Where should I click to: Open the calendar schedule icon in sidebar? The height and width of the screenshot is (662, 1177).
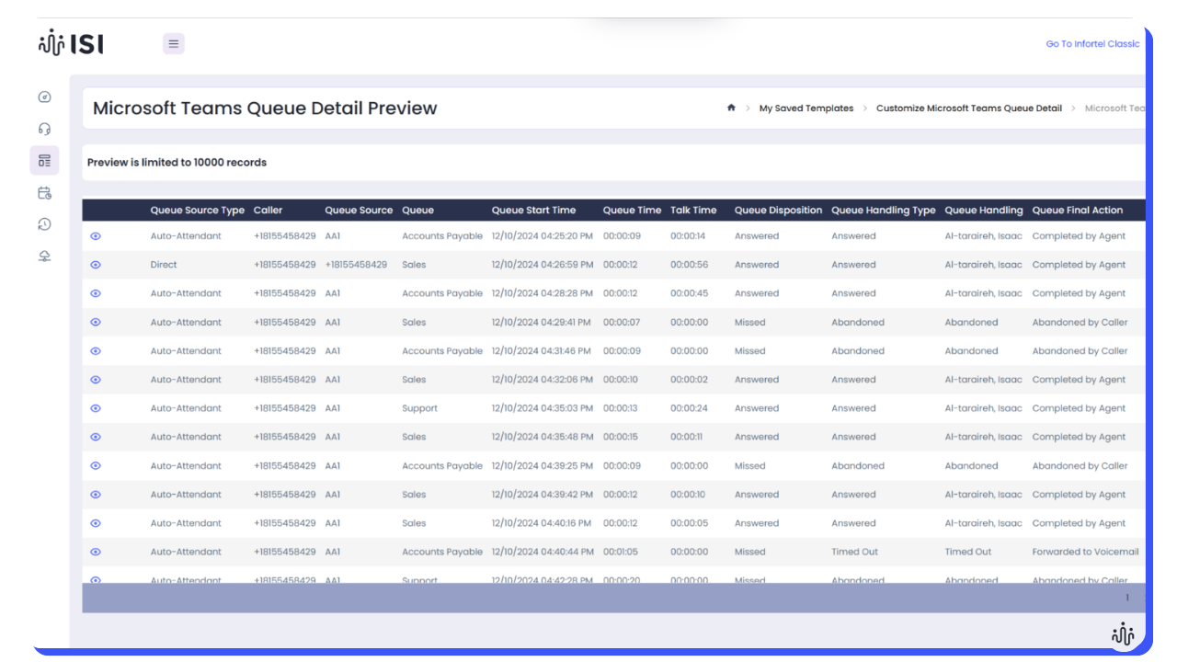click(x=44, y=192)
